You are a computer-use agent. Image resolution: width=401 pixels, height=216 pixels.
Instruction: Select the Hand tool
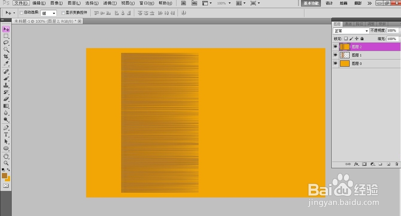(6, 156)
